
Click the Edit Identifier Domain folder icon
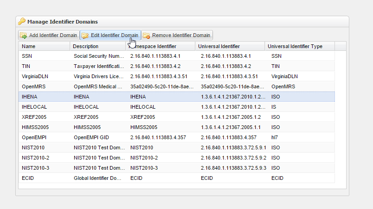[85, 36]
